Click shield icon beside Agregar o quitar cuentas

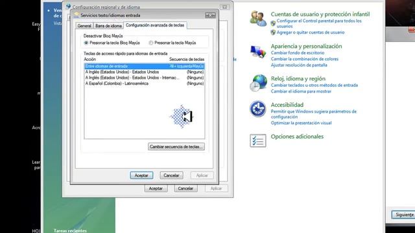click(x=273, y=32)
